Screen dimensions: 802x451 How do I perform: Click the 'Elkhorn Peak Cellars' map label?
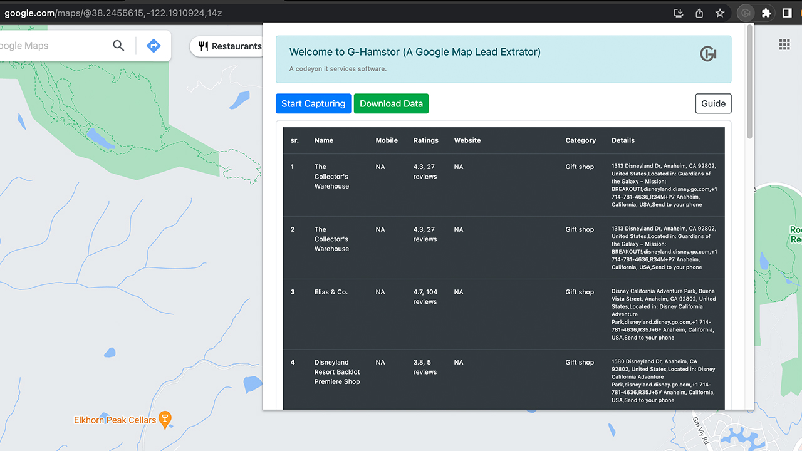pos(115,420)
